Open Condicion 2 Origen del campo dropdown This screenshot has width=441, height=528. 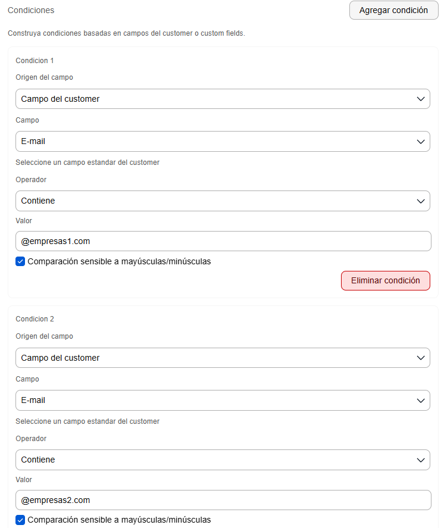pyautogui.click(x=223, y=358)
